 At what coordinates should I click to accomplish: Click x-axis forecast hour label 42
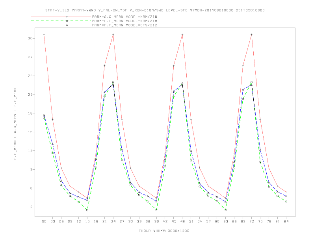coord(165,221)
